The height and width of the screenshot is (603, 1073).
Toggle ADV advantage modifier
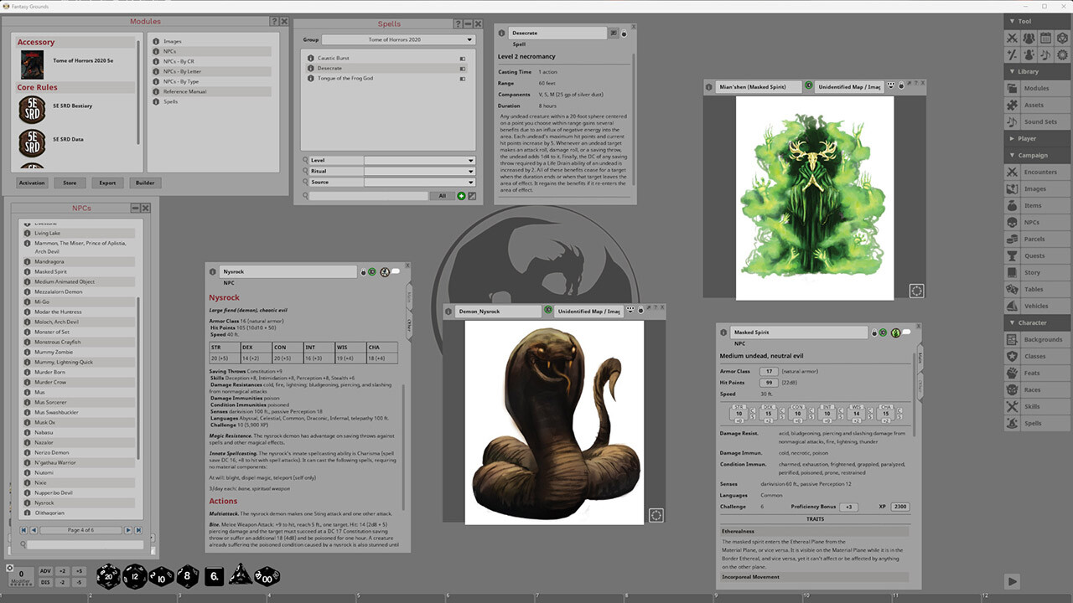tap(45, 571)
